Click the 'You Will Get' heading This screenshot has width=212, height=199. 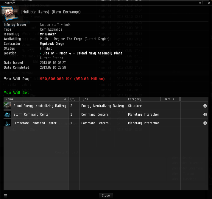tap(16, 93)
